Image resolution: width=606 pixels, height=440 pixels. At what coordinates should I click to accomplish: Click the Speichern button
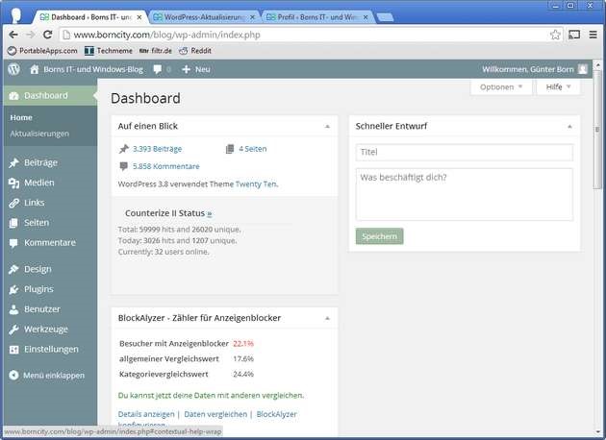379,236
